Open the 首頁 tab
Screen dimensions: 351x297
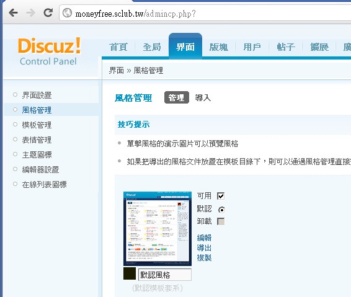118,47
